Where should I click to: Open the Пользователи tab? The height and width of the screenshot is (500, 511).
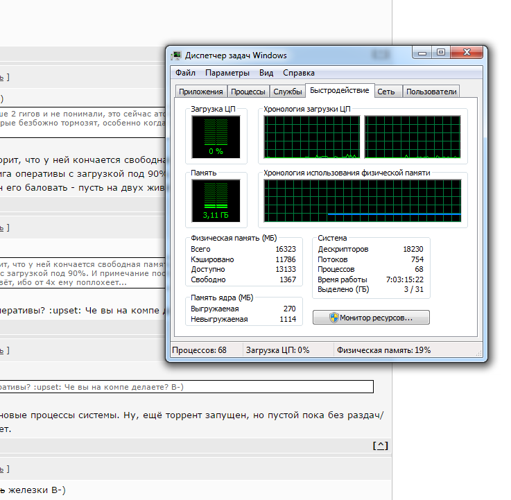pos(431,92)
